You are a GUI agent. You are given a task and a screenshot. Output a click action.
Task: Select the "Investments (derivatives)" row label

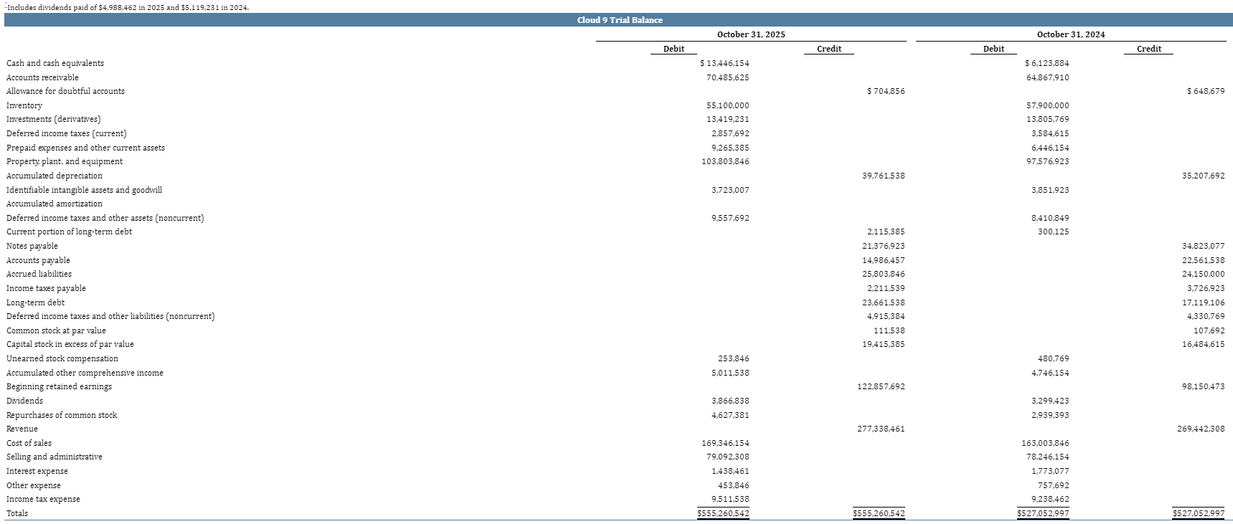click(54, 119)
